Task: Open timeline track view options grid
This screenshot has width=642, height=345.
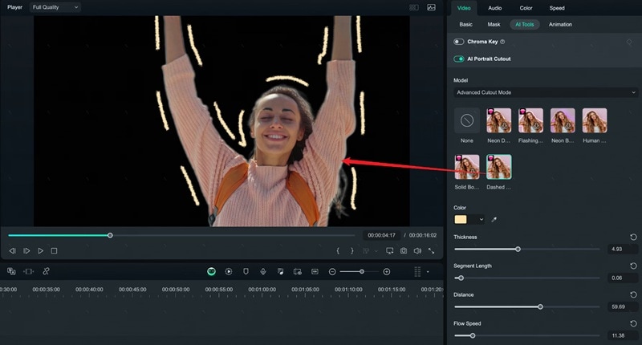Action: click(x=417, y=272)
